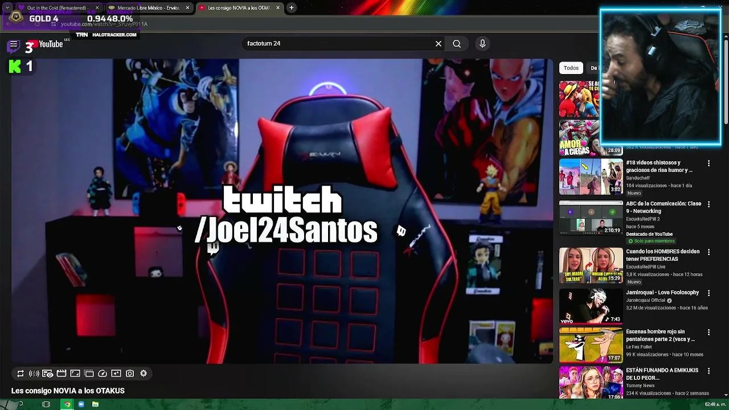
Task: Open the Cuando los HOMBRES deciden thumbnail
Action: [591, 265]
